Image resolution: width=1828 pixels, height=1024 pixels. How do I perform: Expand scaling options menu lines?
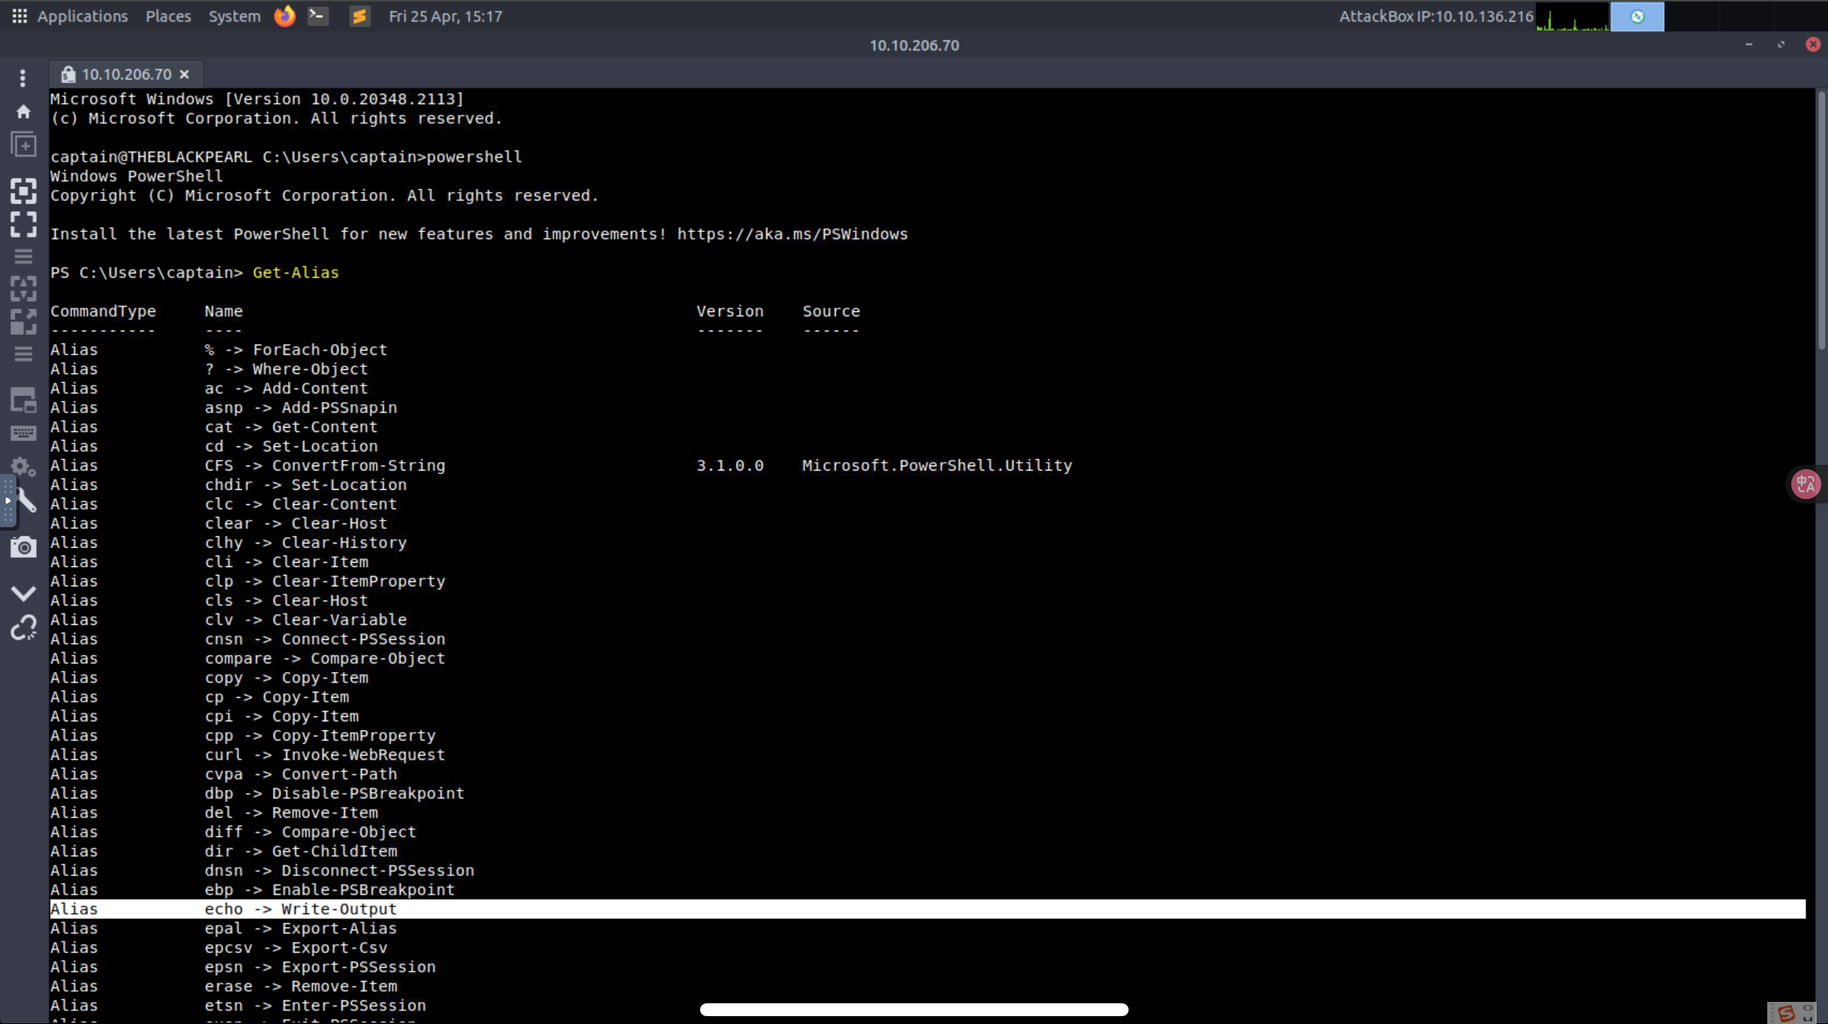[x=23, y=354]
